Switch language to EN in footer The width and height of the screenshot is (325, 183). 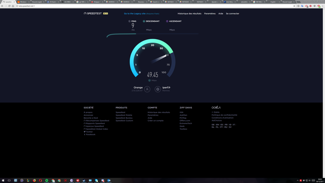point(217,125)
